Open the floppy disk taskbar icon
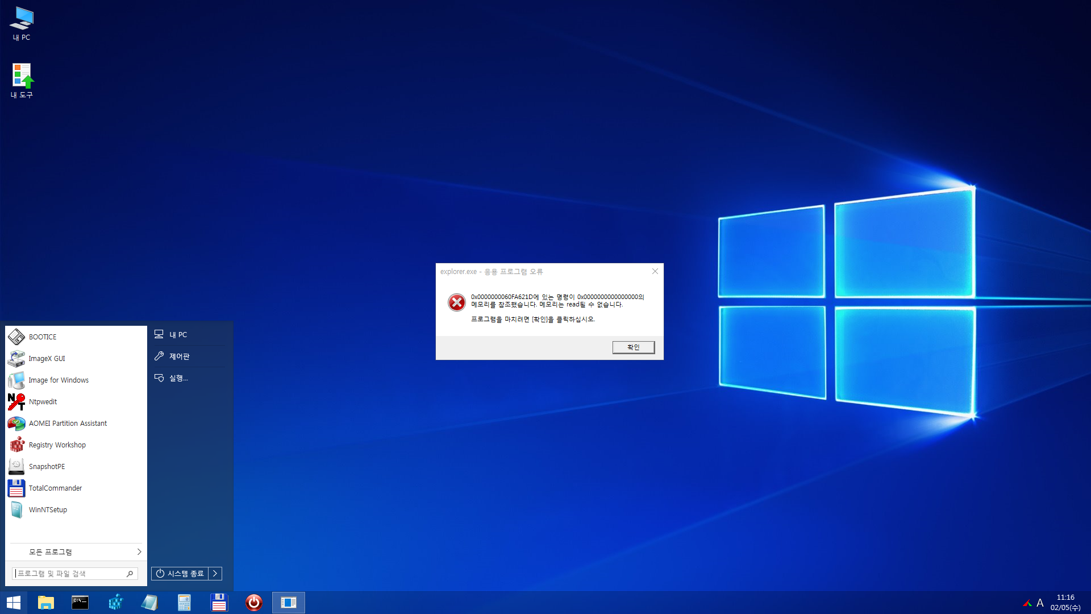This screenshot has width=1091, height=614. 219,603
